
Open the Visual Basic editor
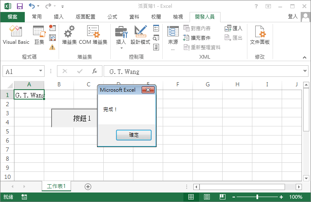pyautogui.click(x=16, y=35)
